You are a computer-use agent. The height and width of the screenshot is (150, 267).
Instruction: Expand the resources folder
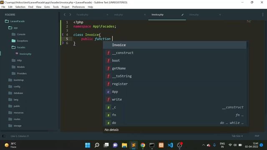click(x=18, y=112)
